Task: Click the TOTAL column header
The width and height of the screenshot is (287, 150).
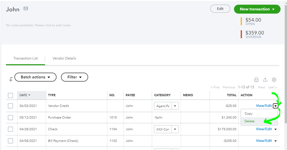Action: [x=232, y=95]
